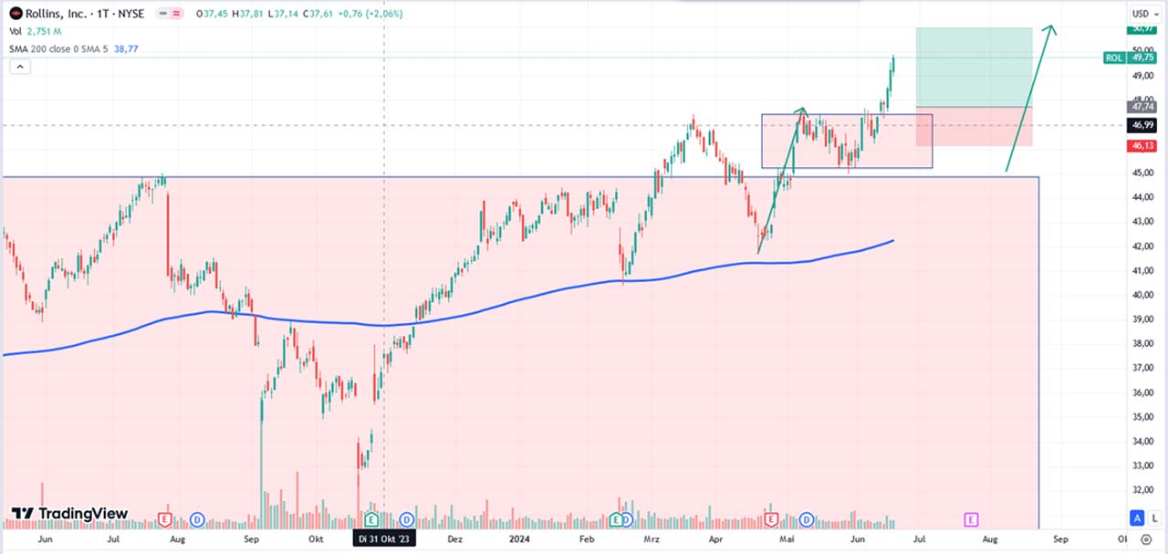Click the Rollins, Inc. · 1T · NYSE title

[x=87, y=14]
